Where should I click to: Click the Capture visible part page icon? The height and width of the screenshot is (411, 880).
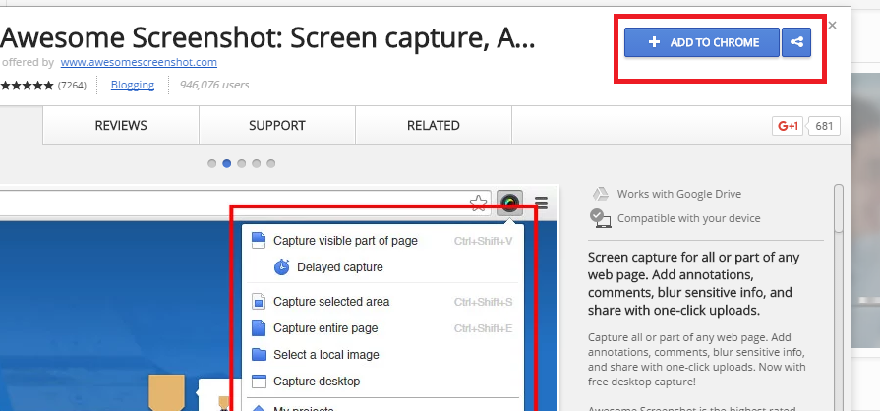[259, 241]
